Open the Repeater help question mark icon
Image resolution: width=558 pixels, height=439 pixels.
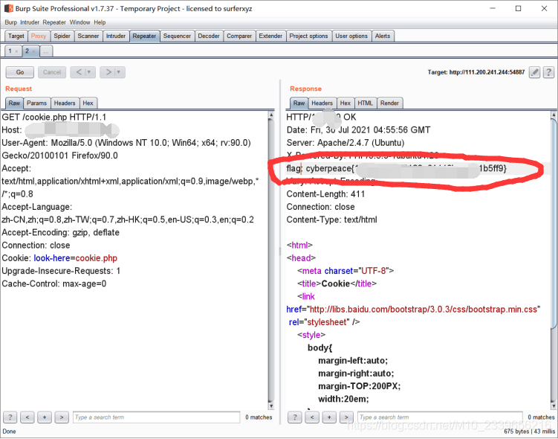(x=549, y=72)
